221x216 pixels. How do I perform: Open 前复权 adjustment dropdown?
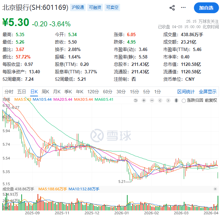211,100
